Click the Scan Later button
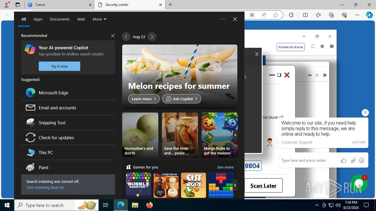This screenshot has height=211, width=376. click(263, 186)
